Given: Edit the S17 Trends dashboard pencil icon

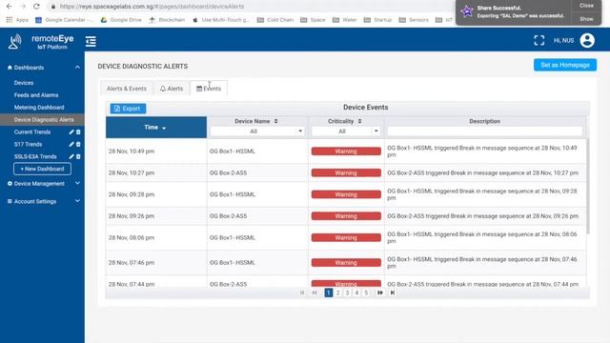Looking at the screenshot, I should click(71, 144).
